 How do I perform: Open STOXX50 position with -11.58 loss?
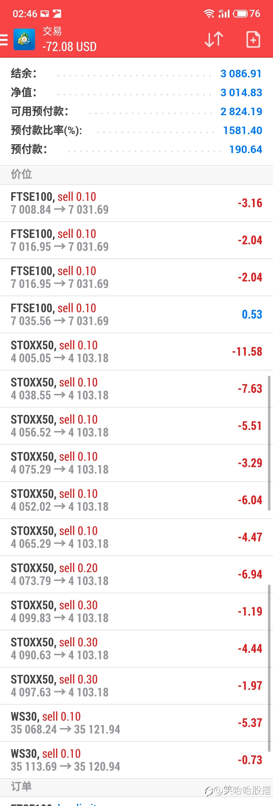(x=136, y=352)
